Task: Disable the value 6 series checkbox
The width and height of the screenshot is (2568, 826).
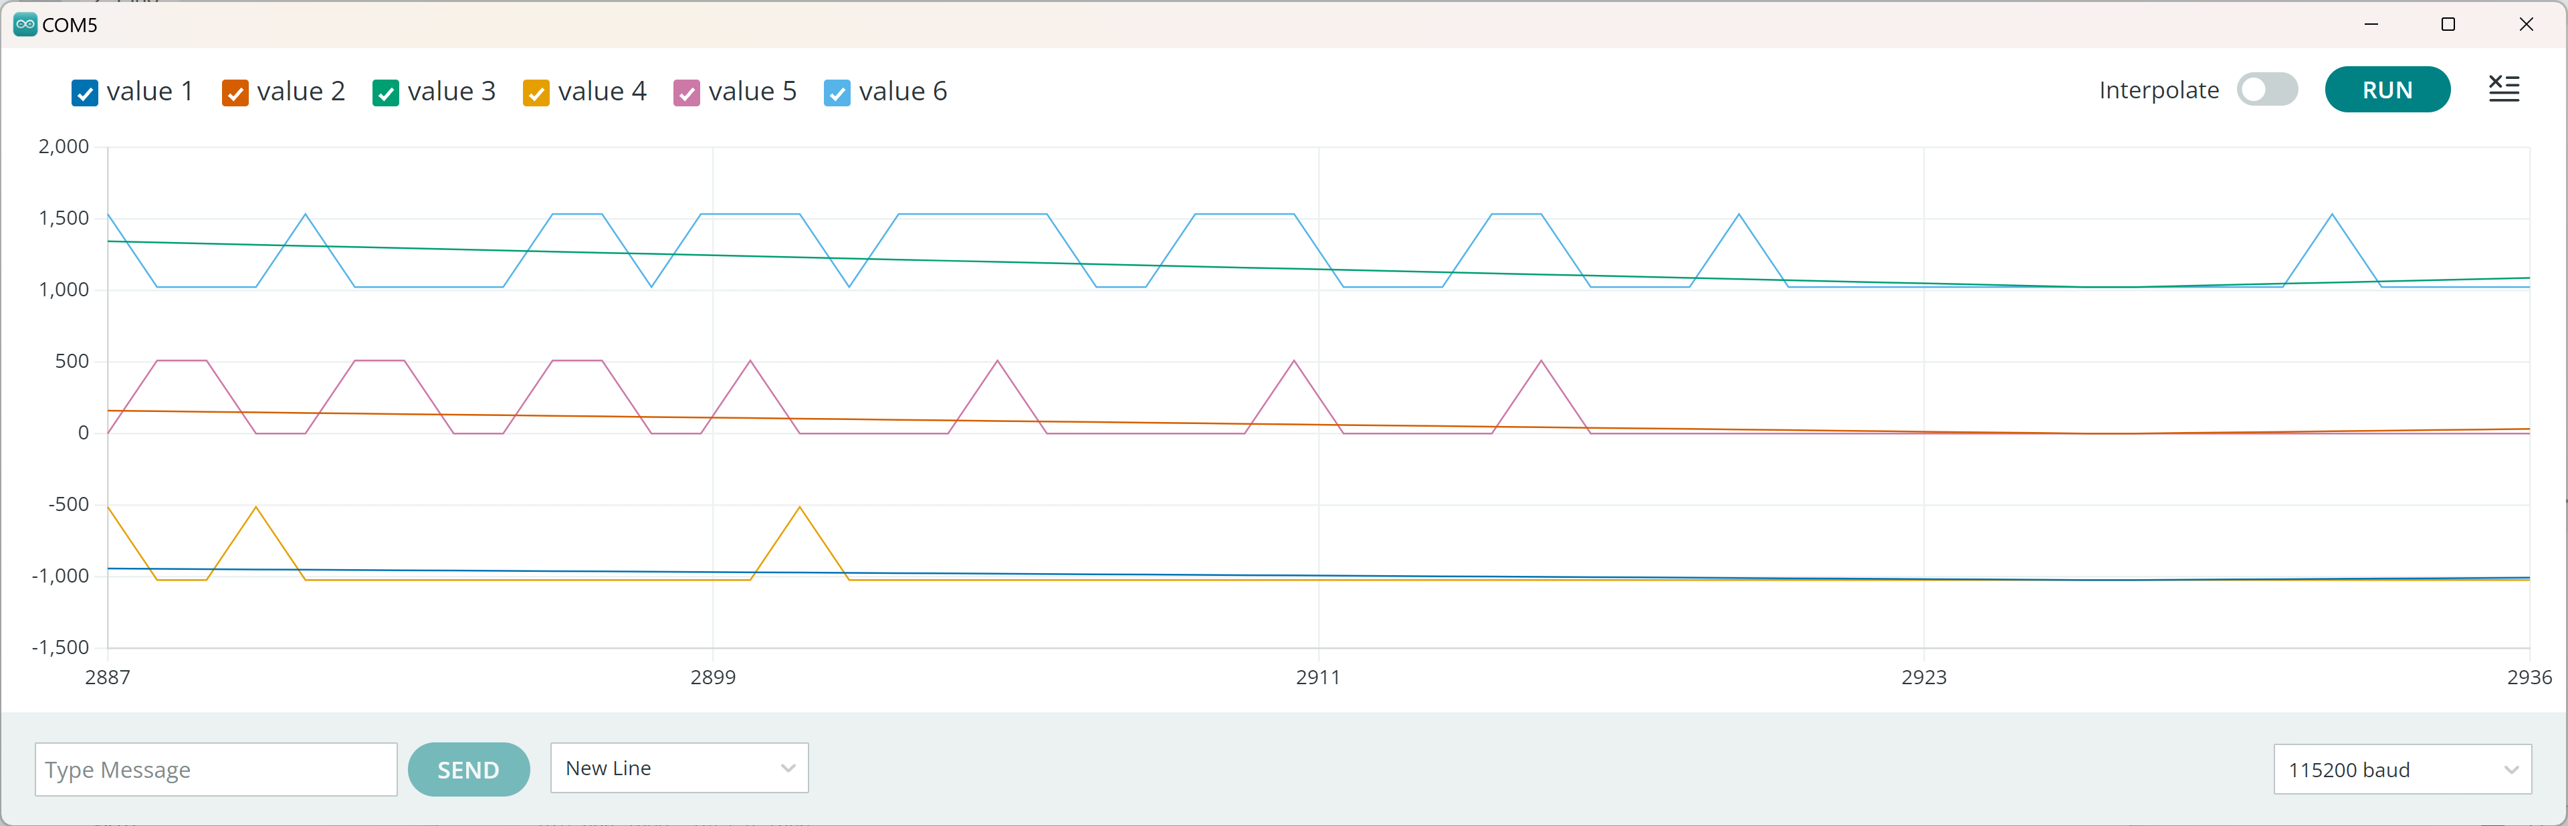Action: pos(837,93)
